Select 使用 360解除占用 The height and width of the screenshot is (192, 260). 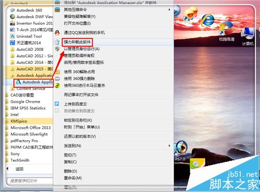pyautogui.click(x=113, y=72)
